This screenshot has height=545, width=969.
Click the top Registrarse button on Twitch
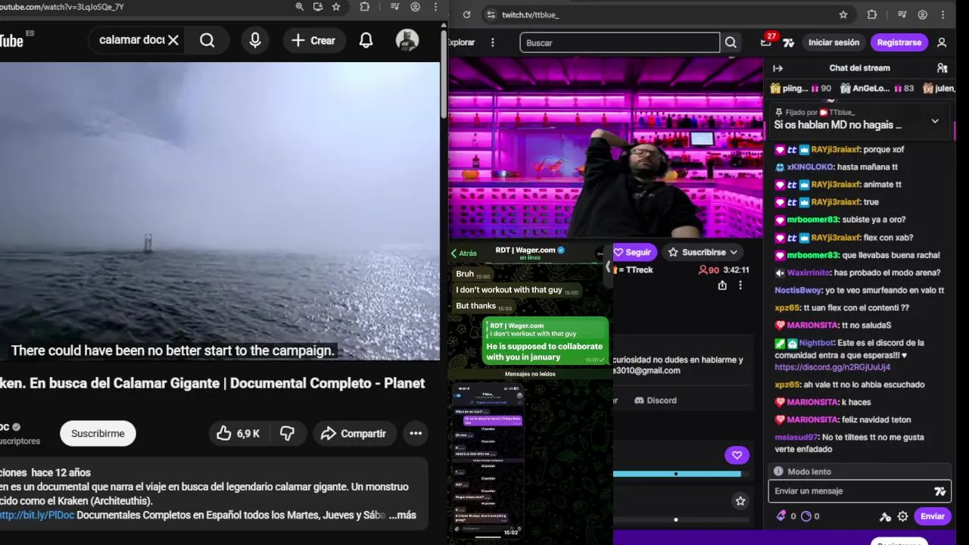(899, 42)
